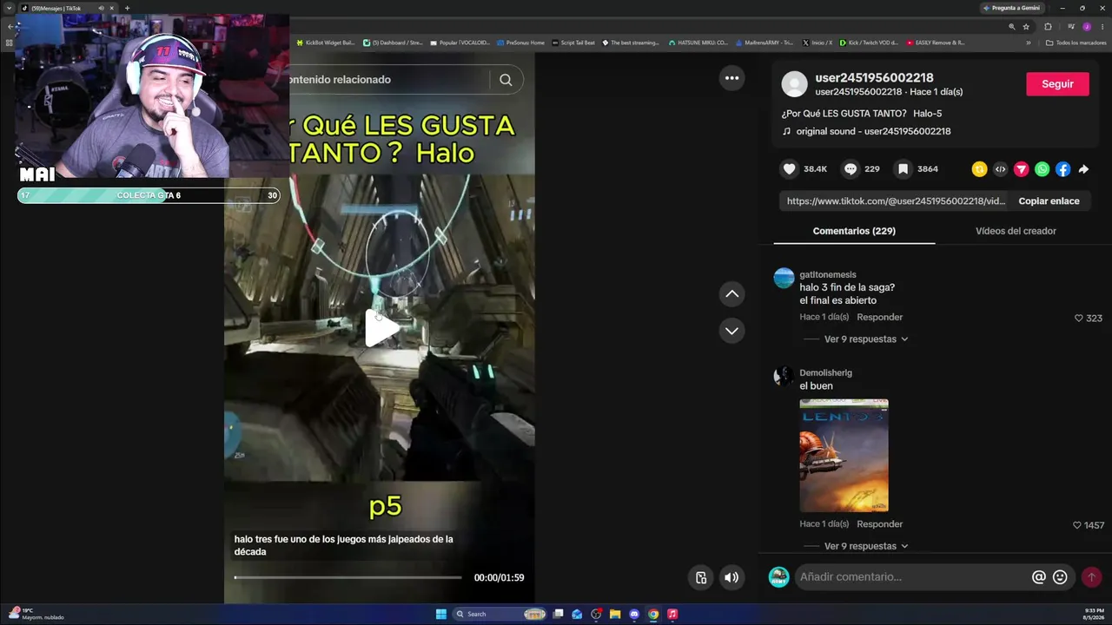Open Demolisherlg profile avatar
Image resolution: width=1112 pixels, height=625 pixels.
click(784, 376)
